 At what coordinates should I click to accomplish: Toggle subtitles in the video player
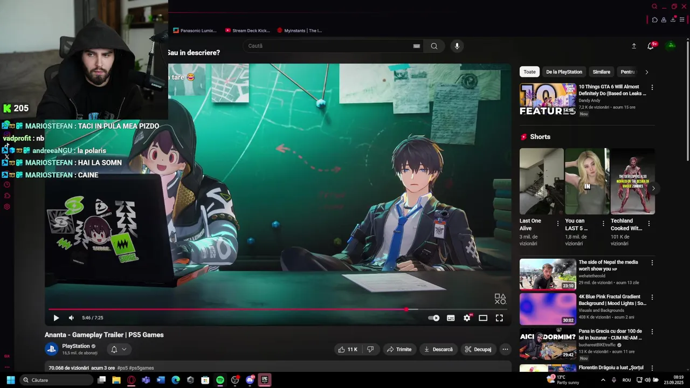point(451,318)
